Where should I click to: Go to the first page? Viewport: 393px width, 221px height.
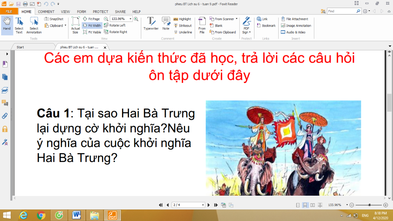(161, 205)
